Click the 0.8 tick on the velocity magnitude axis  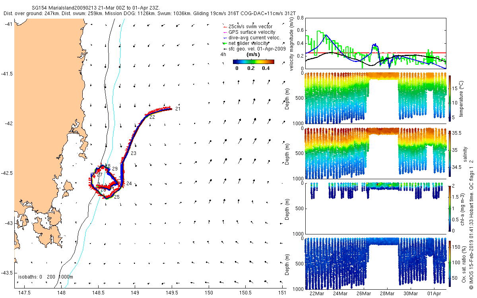(x=300, y=18)
